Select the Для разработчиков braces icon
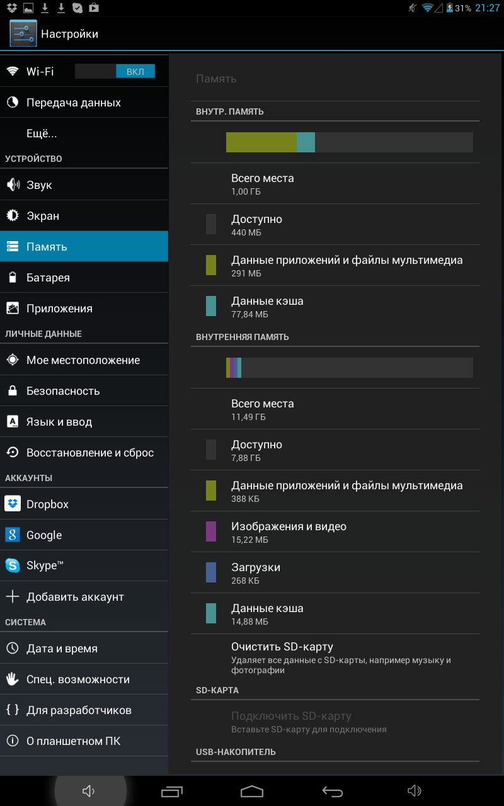Image resolution: width=504 pixels, height=806 pixels. tap(12, 710)
